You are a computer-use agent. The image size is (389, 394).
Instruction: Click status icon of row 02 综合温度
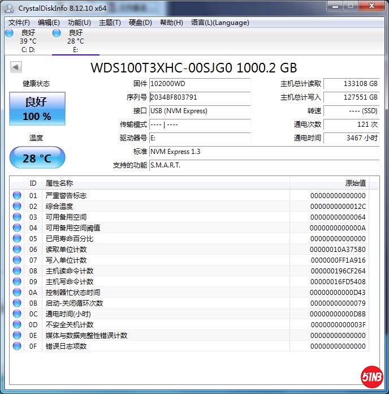17,206
